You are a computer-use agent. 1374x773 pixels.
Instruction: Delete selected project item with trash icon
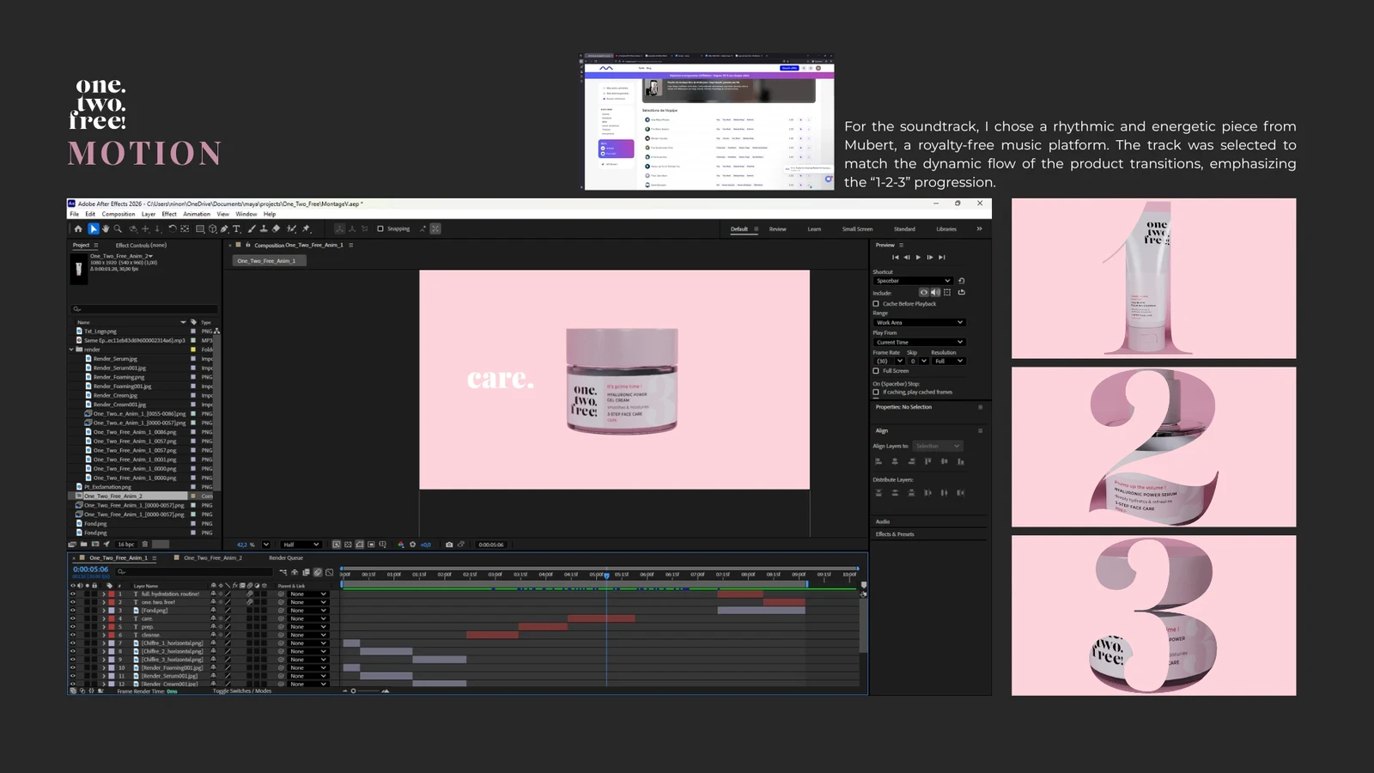pyautogui.click(x=144, y=545)
